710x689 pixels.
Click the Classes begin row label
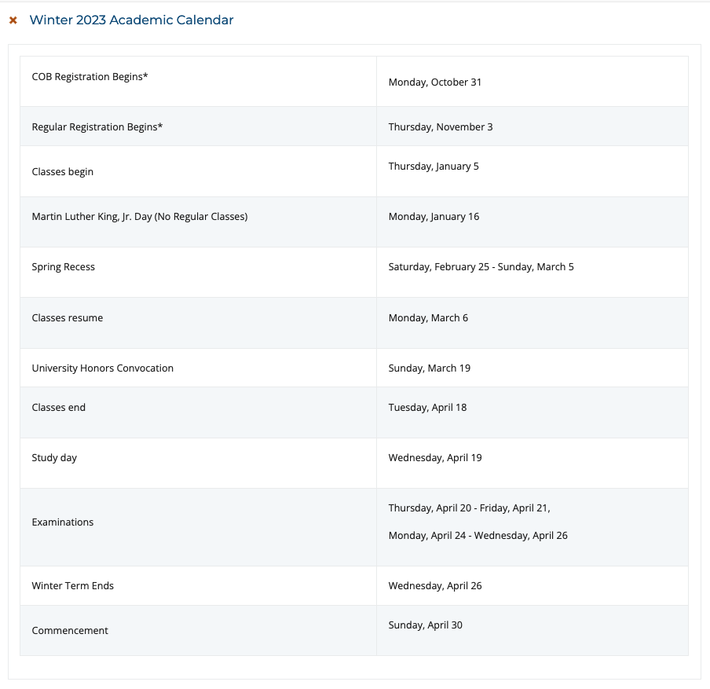click(x=63, y=171)
